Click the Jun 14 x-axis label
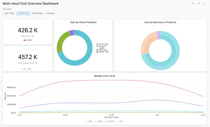The height and width of the screenshot is (127, 210). 20,115
